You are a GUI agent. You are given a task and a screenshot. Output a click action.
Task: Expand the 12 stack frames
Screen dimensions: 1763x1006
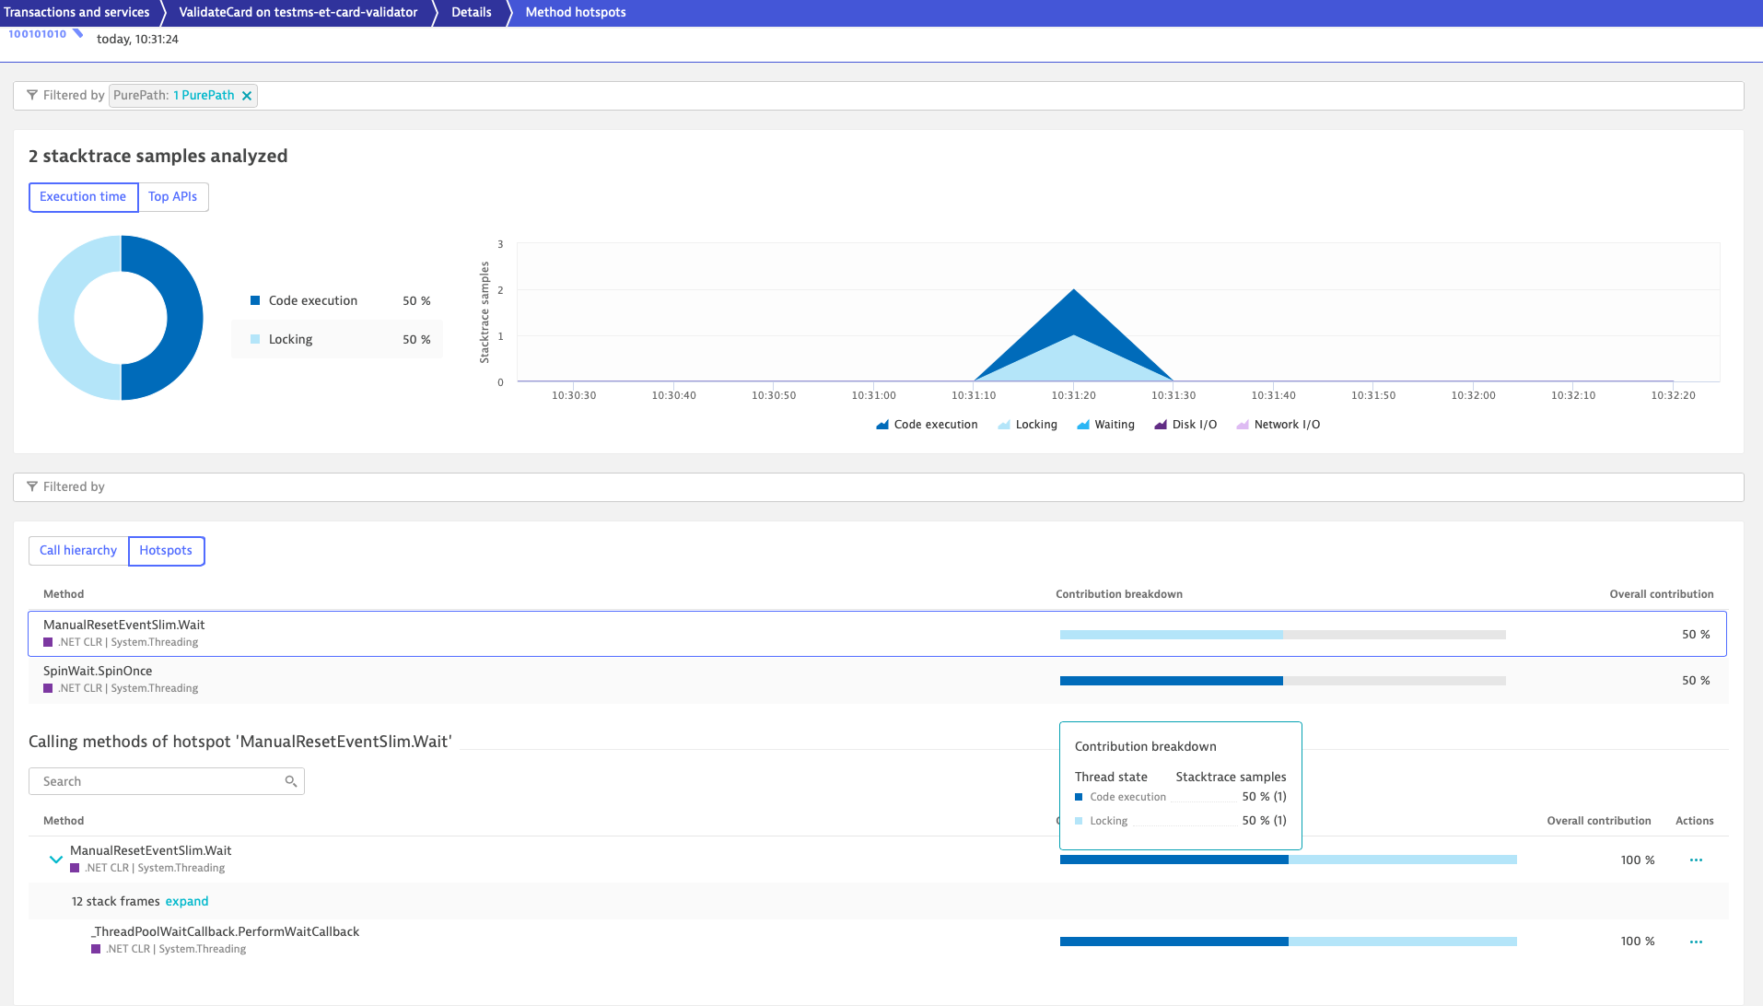pyautogui.click(x=187, y=902)
